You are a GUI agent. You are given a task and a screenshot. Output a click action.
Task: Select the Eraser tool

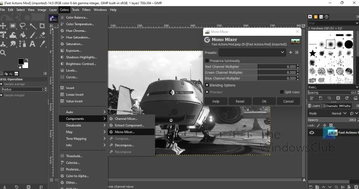[42, 35]
